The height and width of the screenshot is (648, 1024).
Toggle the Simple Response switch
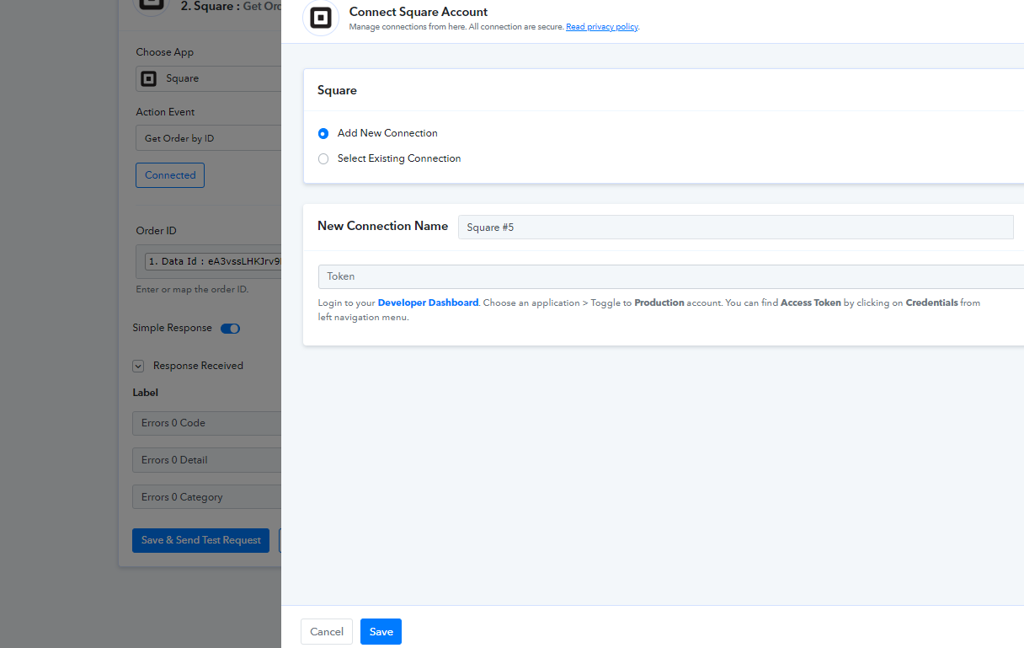click(230, 329)
